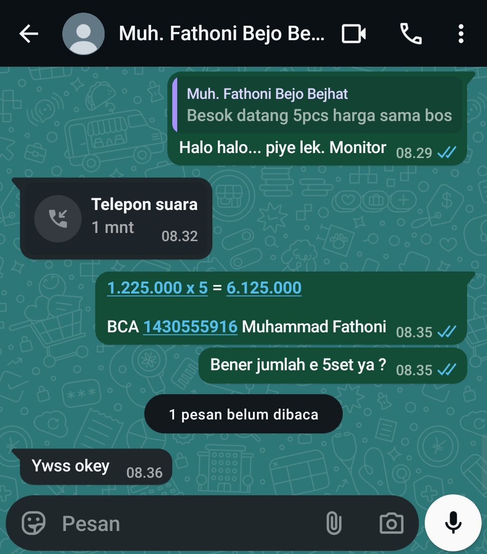
Task: Select the Ywss okey message bubble
Action: (x=96, y=467)
